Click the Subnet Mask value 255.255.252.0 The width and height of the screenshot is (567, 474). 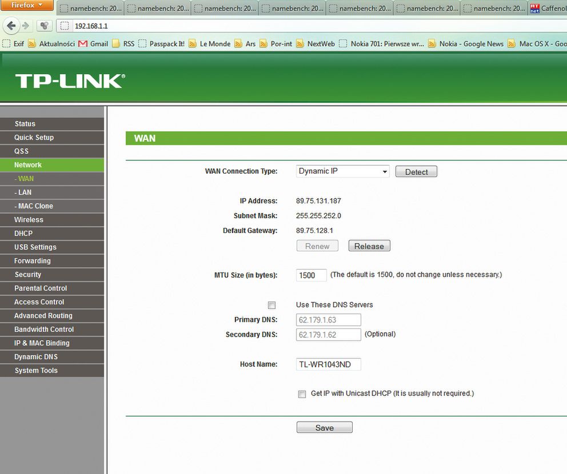coord(318,216)
